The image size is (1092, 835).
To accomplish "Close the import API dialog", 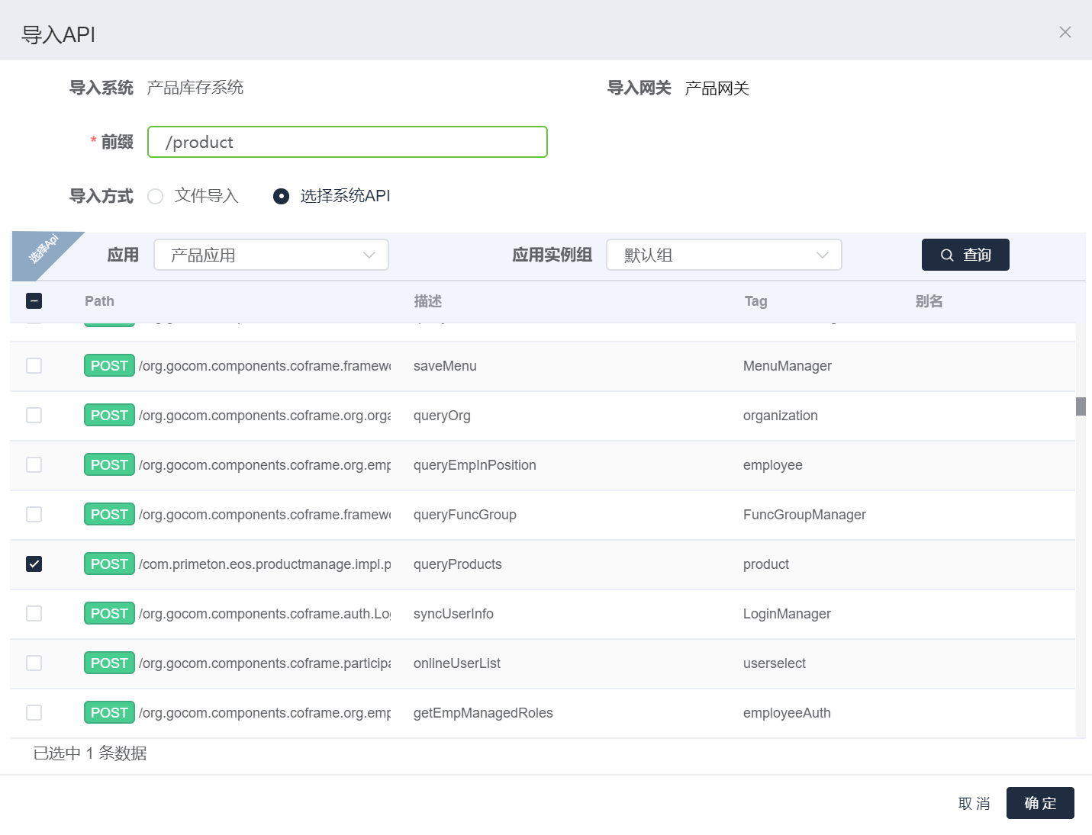I will tap(1065, 32).
